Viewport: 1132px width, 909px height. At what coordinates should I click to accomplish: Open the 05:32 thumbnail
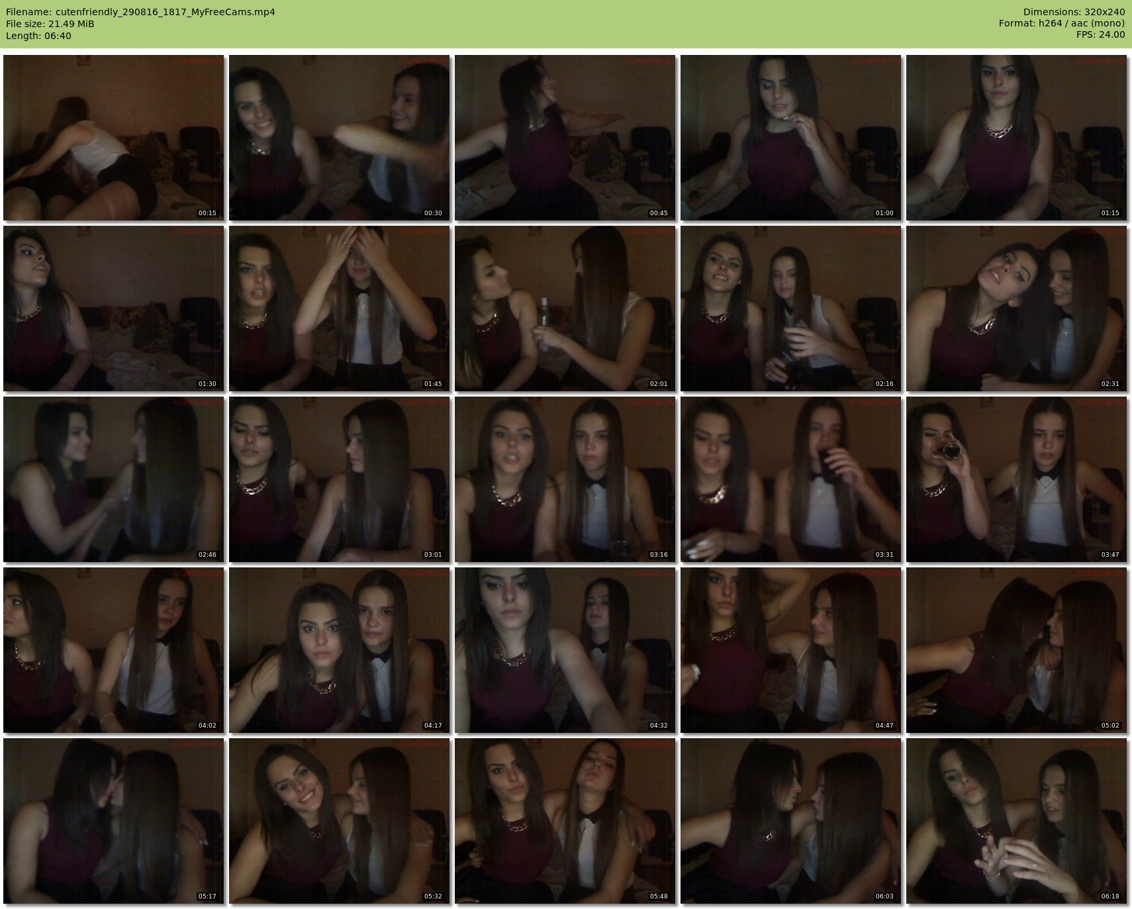pyautogui.click(x=339, y=821)
